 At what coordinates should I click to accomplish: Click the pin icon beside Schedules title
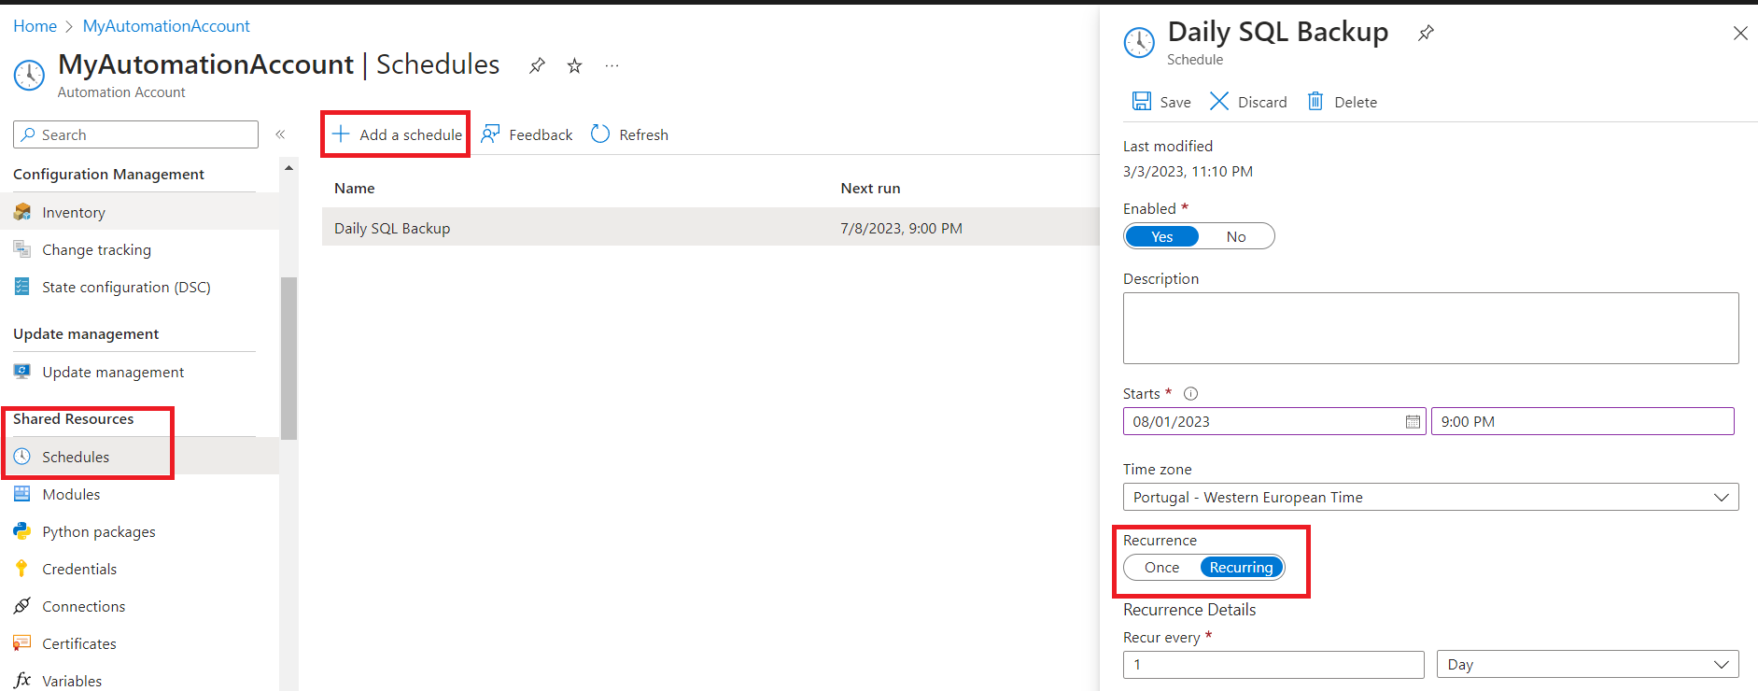pos(537,65)
